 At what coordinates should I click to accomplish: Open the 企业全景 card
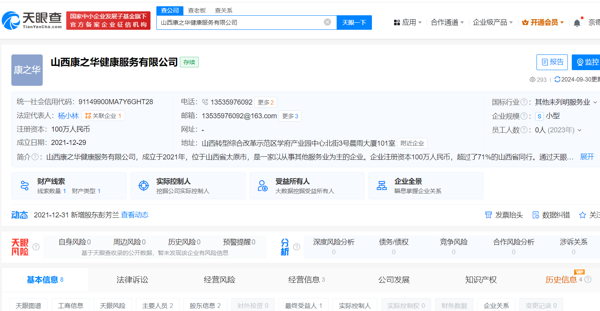click(x=426, y=186)
